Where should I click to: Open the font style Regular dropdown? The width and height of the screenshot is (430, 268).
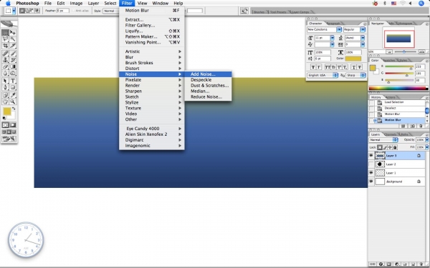(x=363, y=29)
